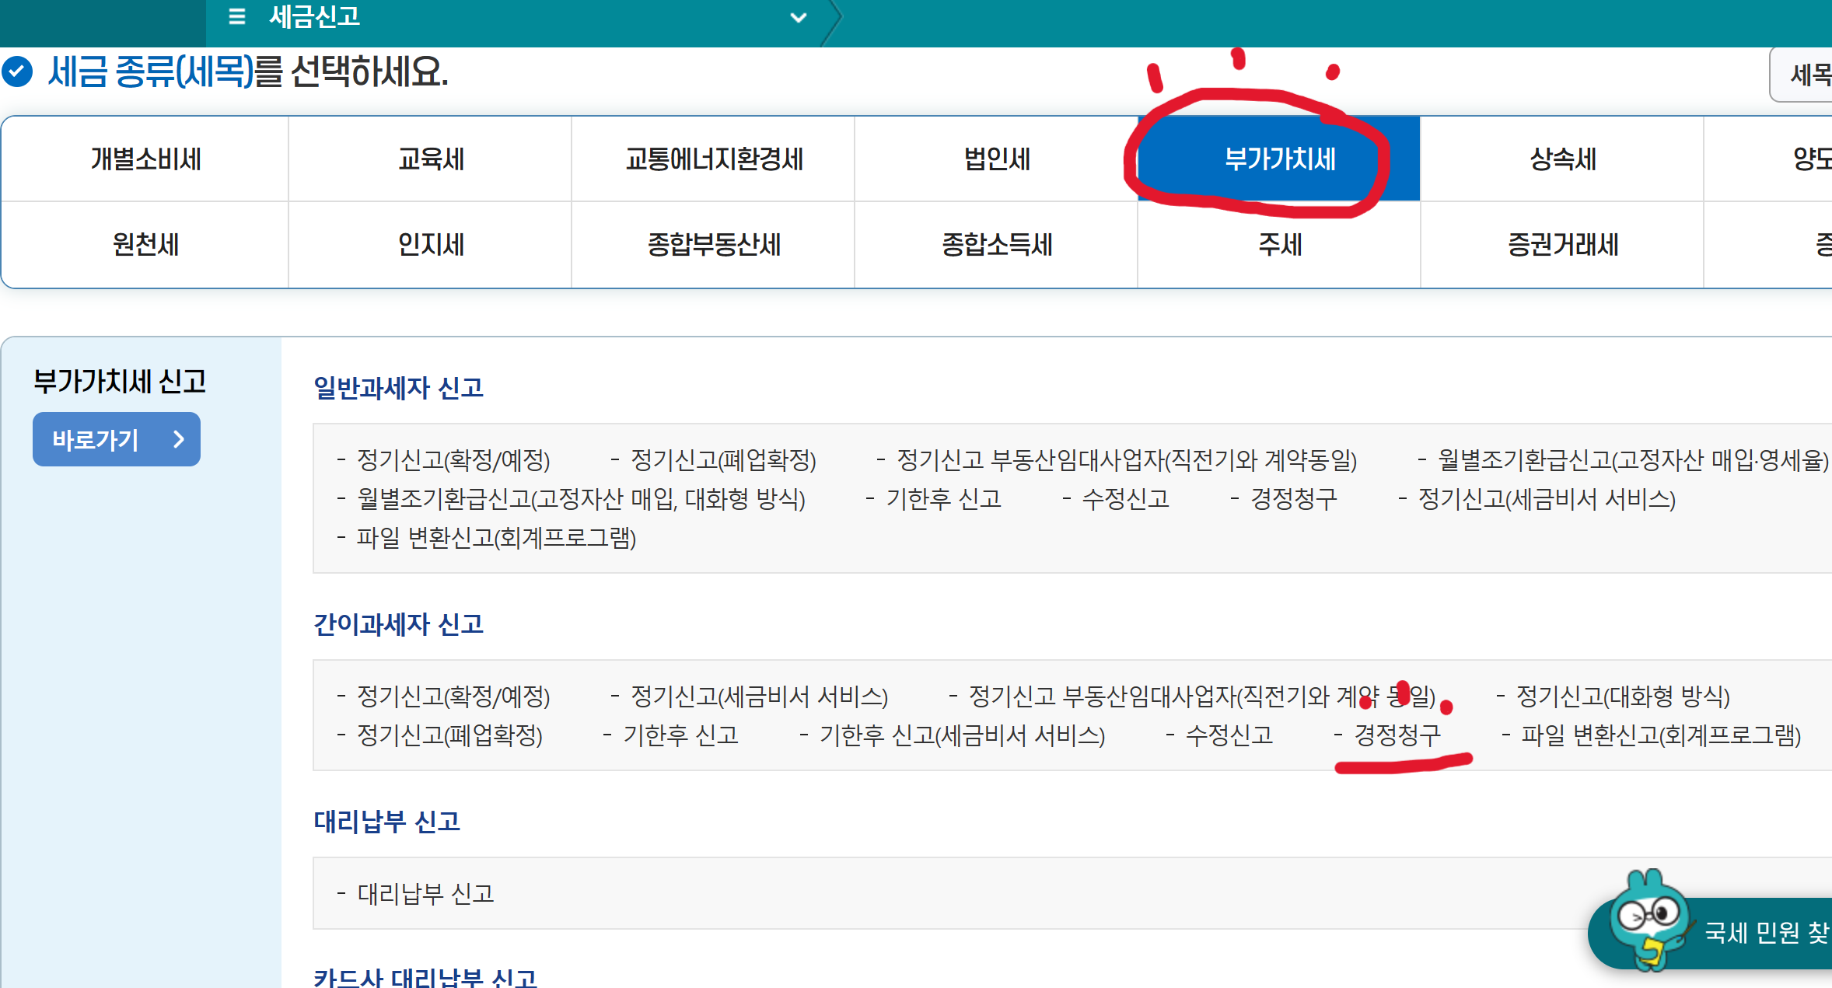Click 수정신고 under 일반과세자 신고

coord(1127,499)
